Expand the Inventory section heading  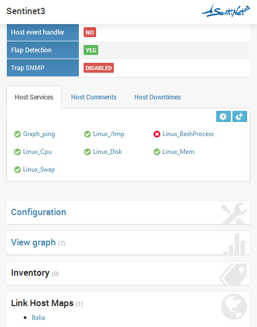30,273
